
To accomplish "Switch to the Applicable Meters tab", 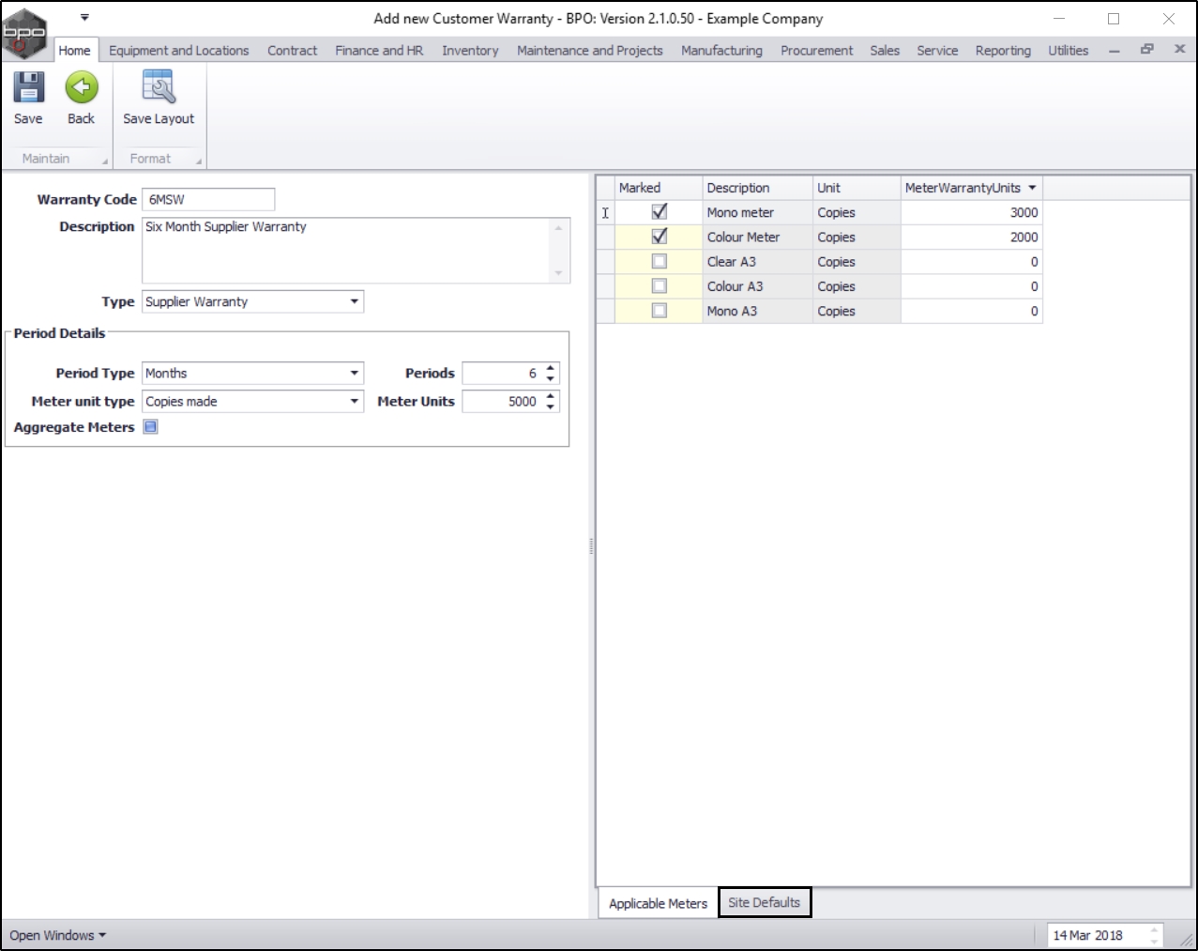I will [x=658, y=903].
